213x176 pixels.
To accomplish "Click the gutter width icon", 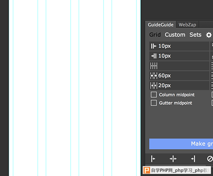I will pos(154,86).
